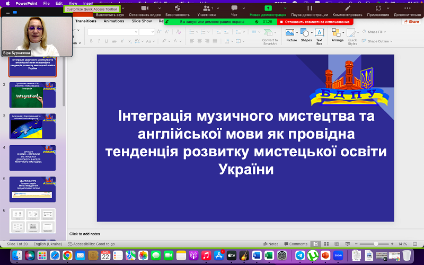Open the Arrange options

(337, 35)
